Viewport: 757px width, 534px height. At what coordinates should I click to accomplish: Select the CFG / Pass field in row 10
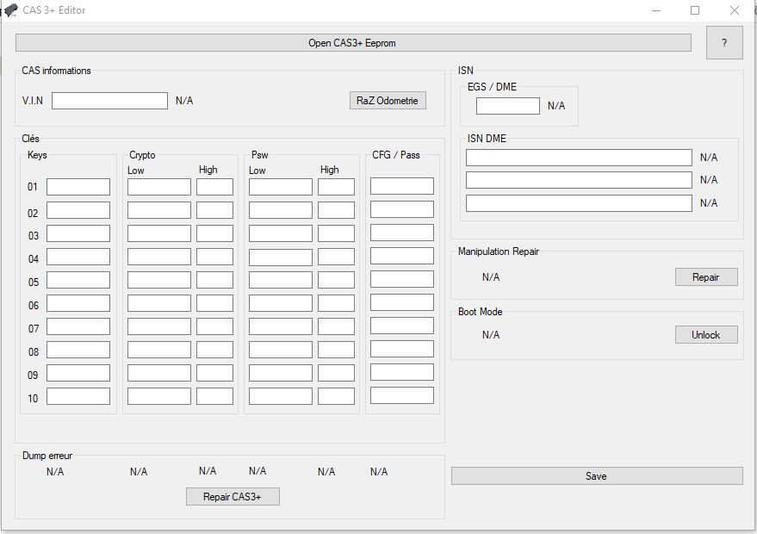point(401,395)
